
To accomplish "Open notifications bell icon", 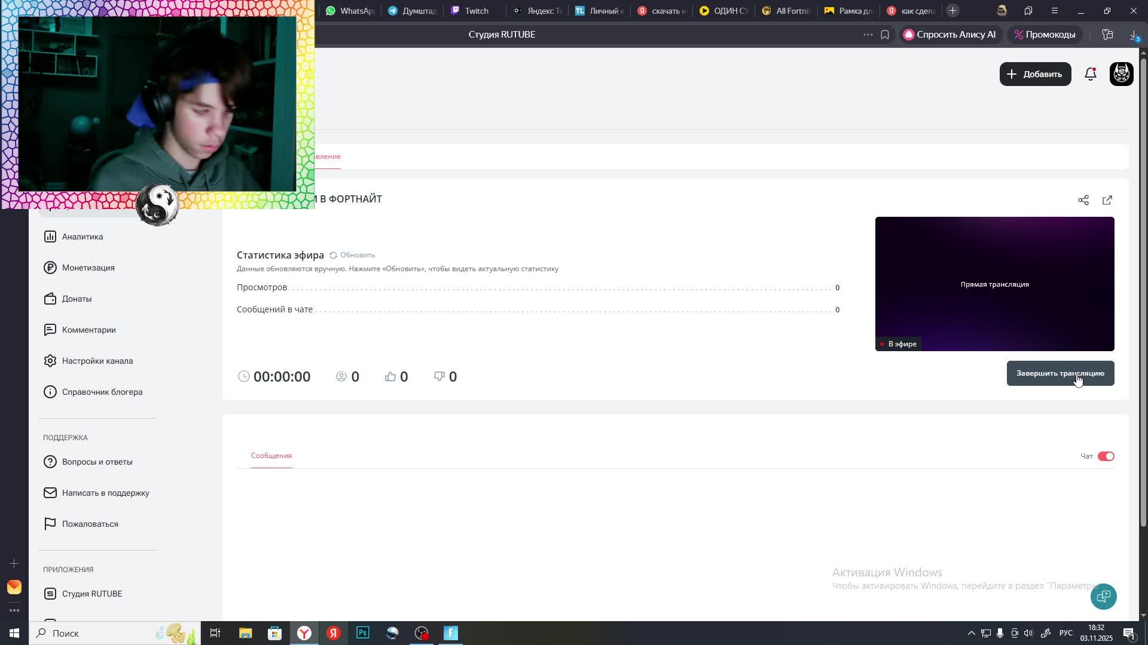I will coord(1090,74).
